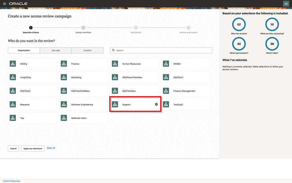Click the Top organization icon
Viewport: 292px width, 183px height.
(13, 118)
